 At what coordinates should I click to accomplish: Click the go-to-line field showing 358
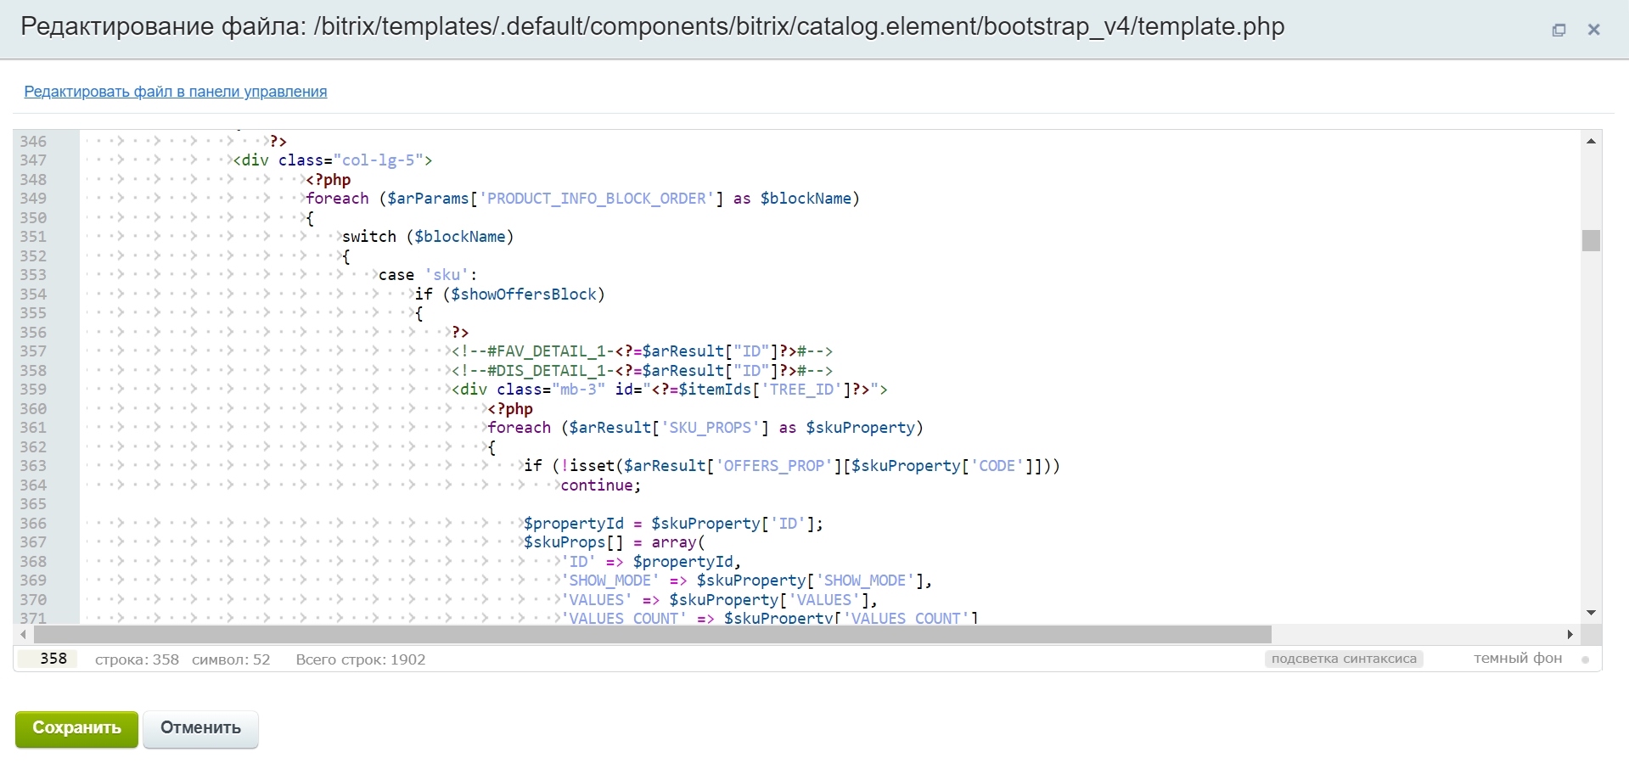tap(49, 659)
